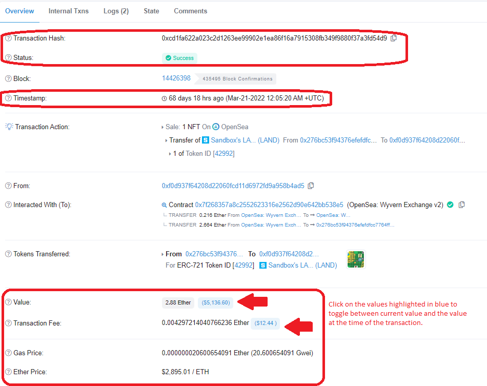Open the Comments tab
The image size is (487, 386).
pos(190,11)
